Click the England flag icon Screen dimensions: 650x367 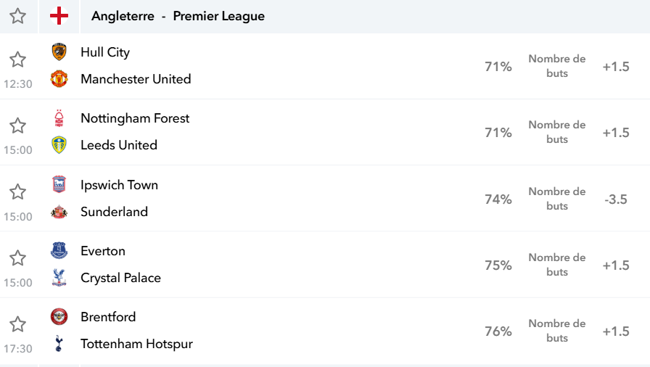[59, 16]
